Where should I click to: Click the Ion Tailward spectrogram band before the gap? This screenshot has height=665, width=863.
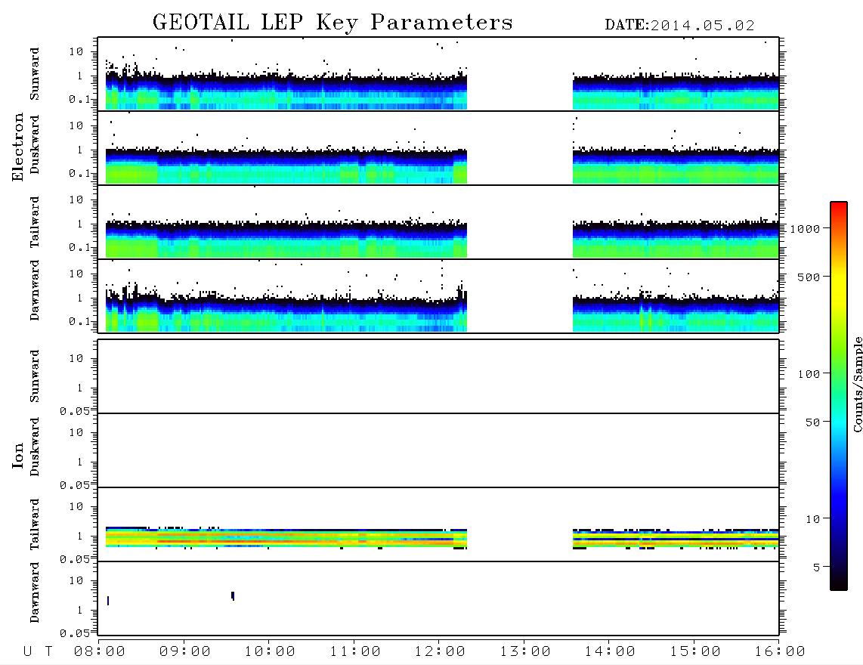286,537
